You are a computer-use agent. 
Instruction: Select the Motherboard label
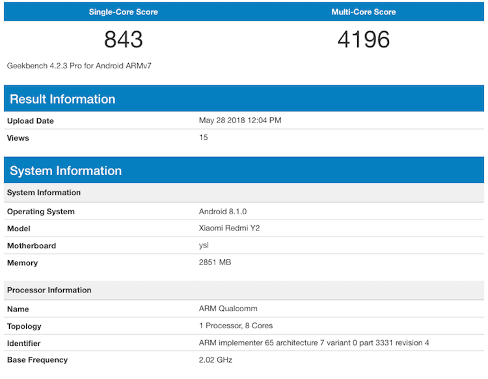tap(31, 246)
